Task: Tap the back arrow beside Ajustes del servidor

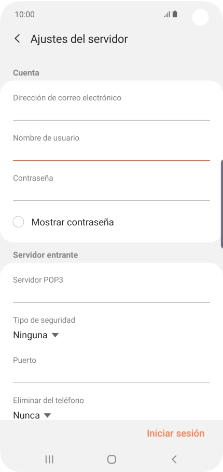Action: click(x=18, y=39)
